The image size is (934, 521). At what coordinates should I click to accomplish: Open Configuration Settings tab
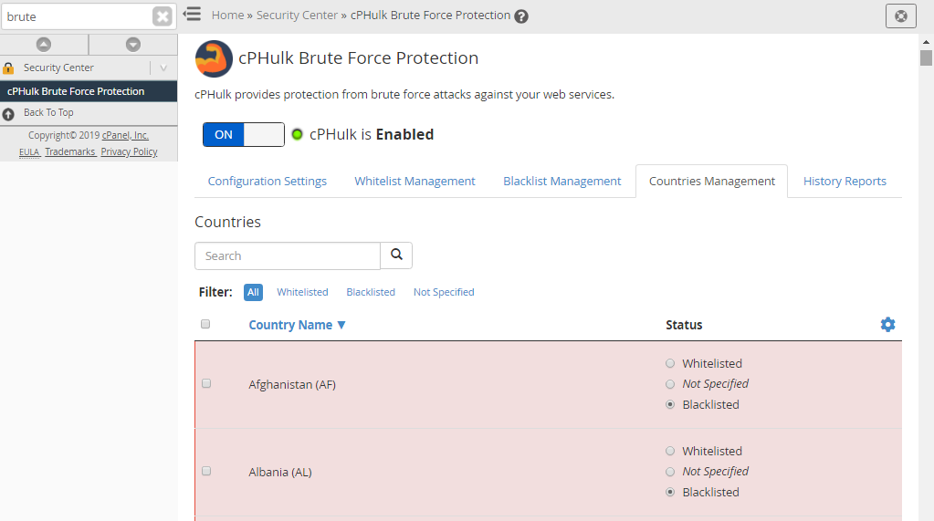click(x=267, y=181)
